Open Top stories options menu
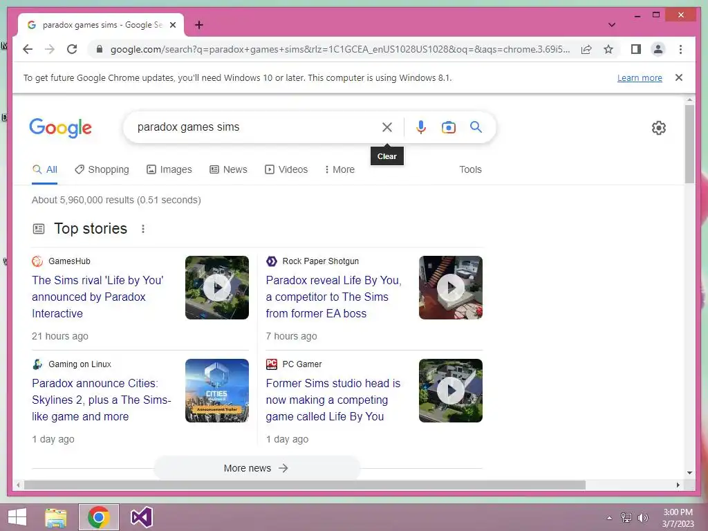 click(142, 229)
